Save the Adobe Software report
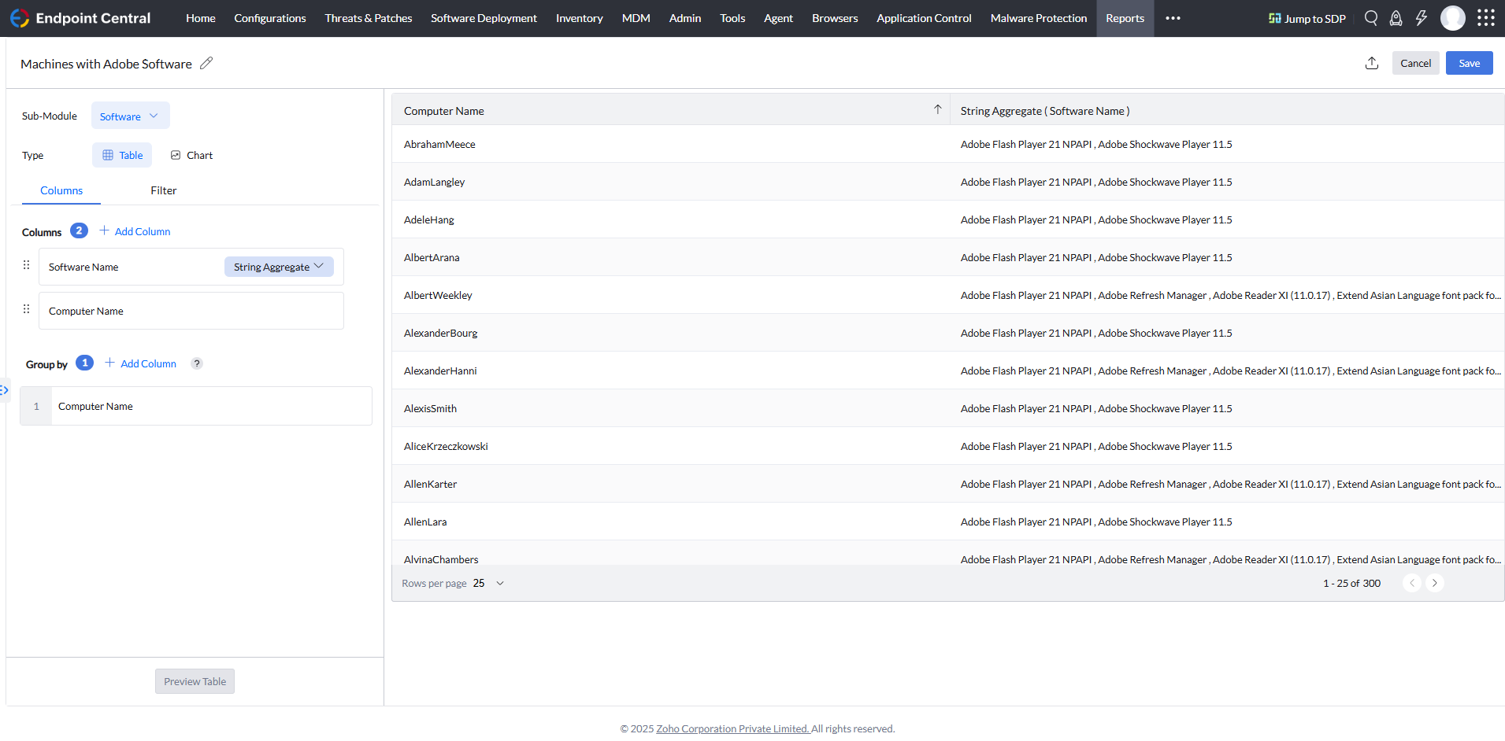 click(x=1469, y=63)
